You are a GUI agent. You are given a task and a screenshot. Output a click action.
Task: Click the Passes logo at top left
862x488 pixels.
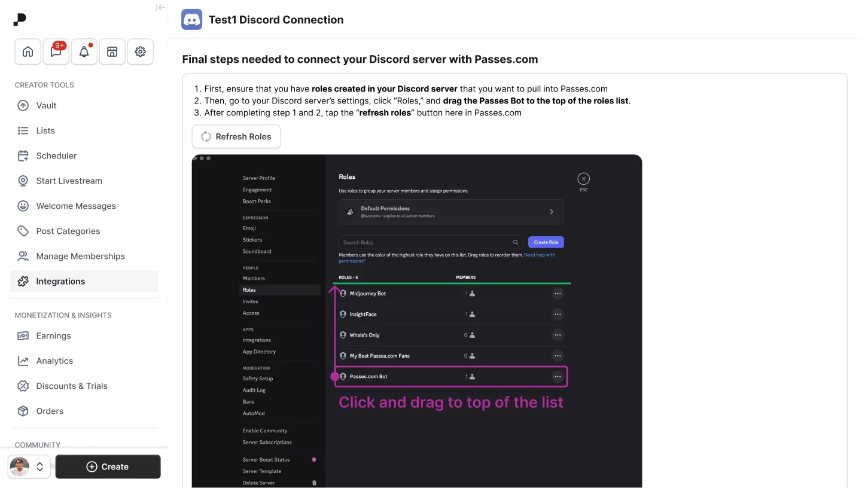pos(20,19)
